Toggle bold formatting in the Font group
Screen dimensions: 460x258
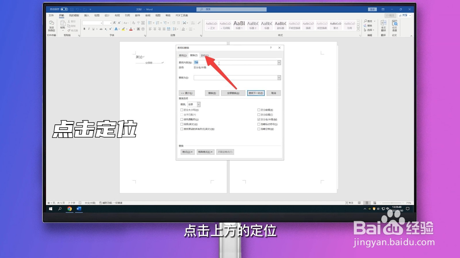tap(85, 29)
